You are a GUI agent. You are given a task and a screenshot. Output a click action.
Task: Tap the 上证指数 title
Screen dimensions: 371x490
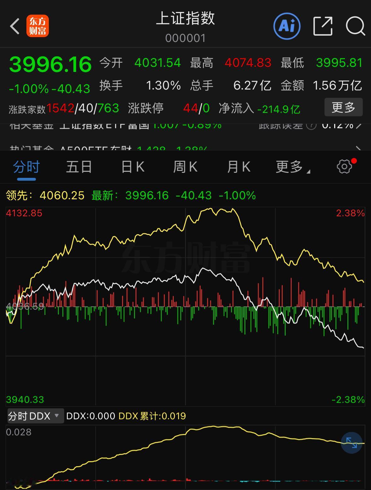185,18
